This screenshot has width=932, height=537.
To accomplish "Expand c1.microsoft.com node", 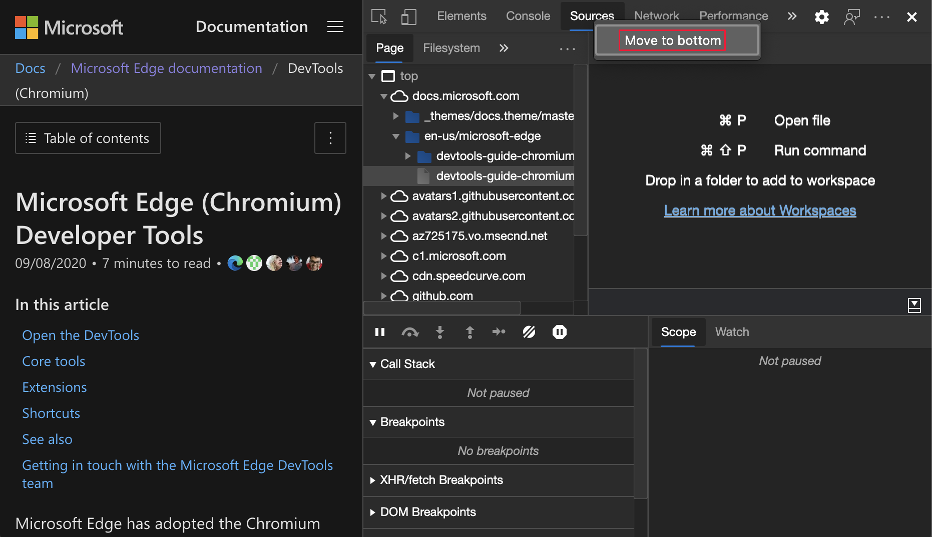I will click(x=384, y=256).
